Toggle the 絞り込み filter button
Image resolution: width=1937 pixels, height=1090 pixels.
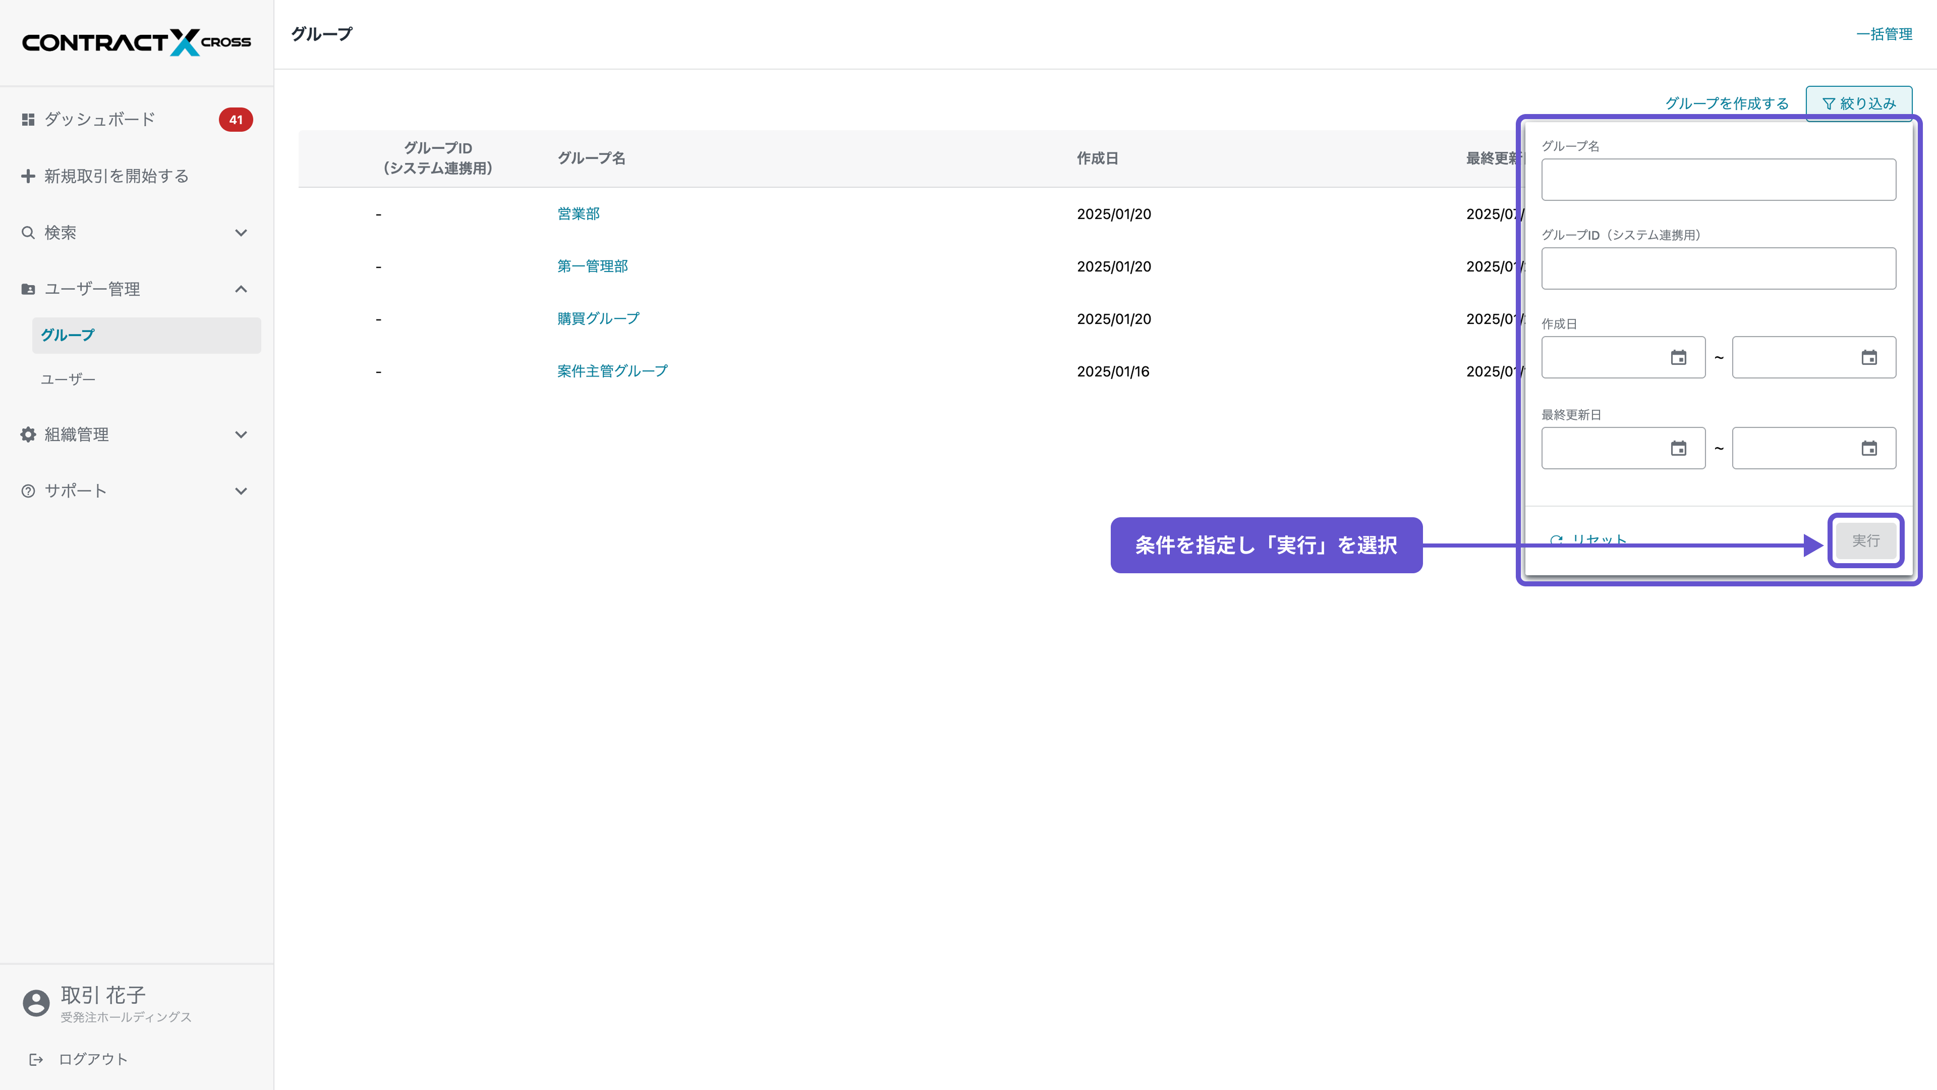click(1858, 103)
